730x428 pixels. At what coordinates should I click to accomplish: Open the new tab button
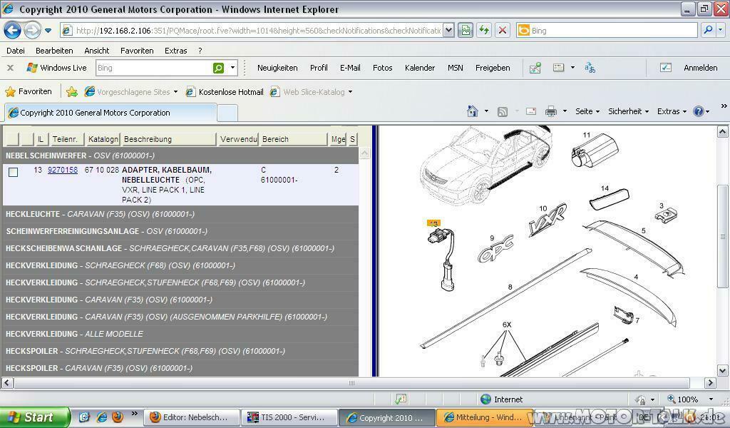pos(227,113)
